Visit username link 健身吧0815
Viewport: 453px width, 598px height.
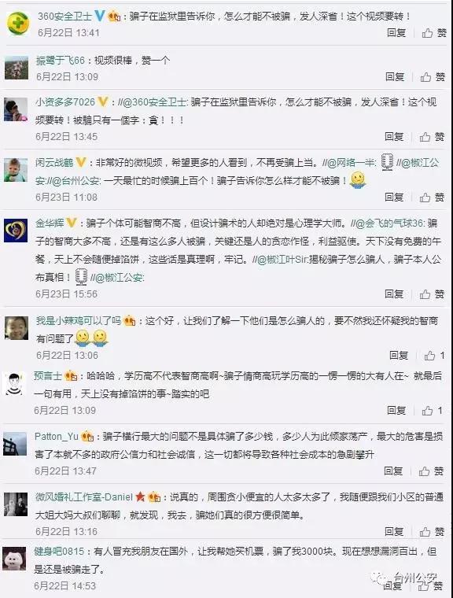(x=59, y=552)
